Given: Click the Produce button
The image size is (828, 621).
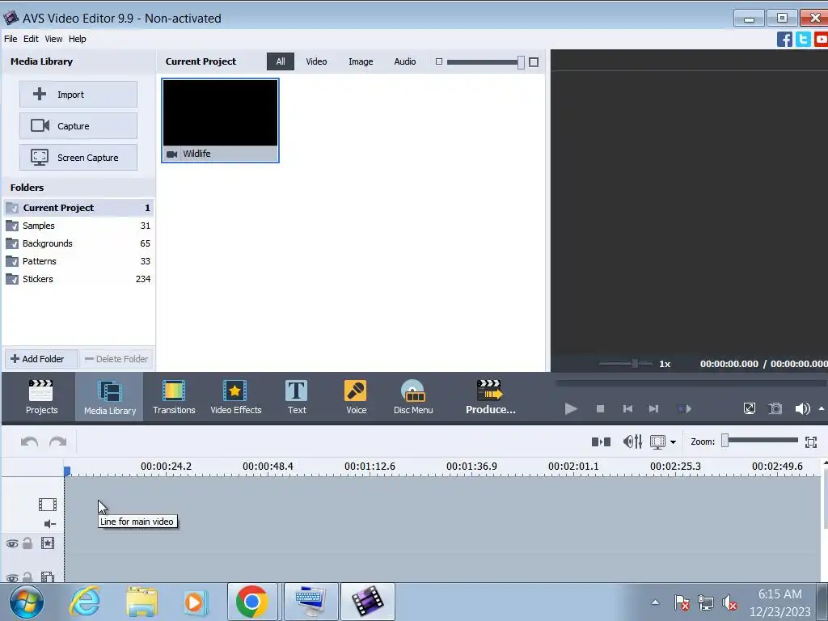Looking at the screenshot, I should coord(490,397).
